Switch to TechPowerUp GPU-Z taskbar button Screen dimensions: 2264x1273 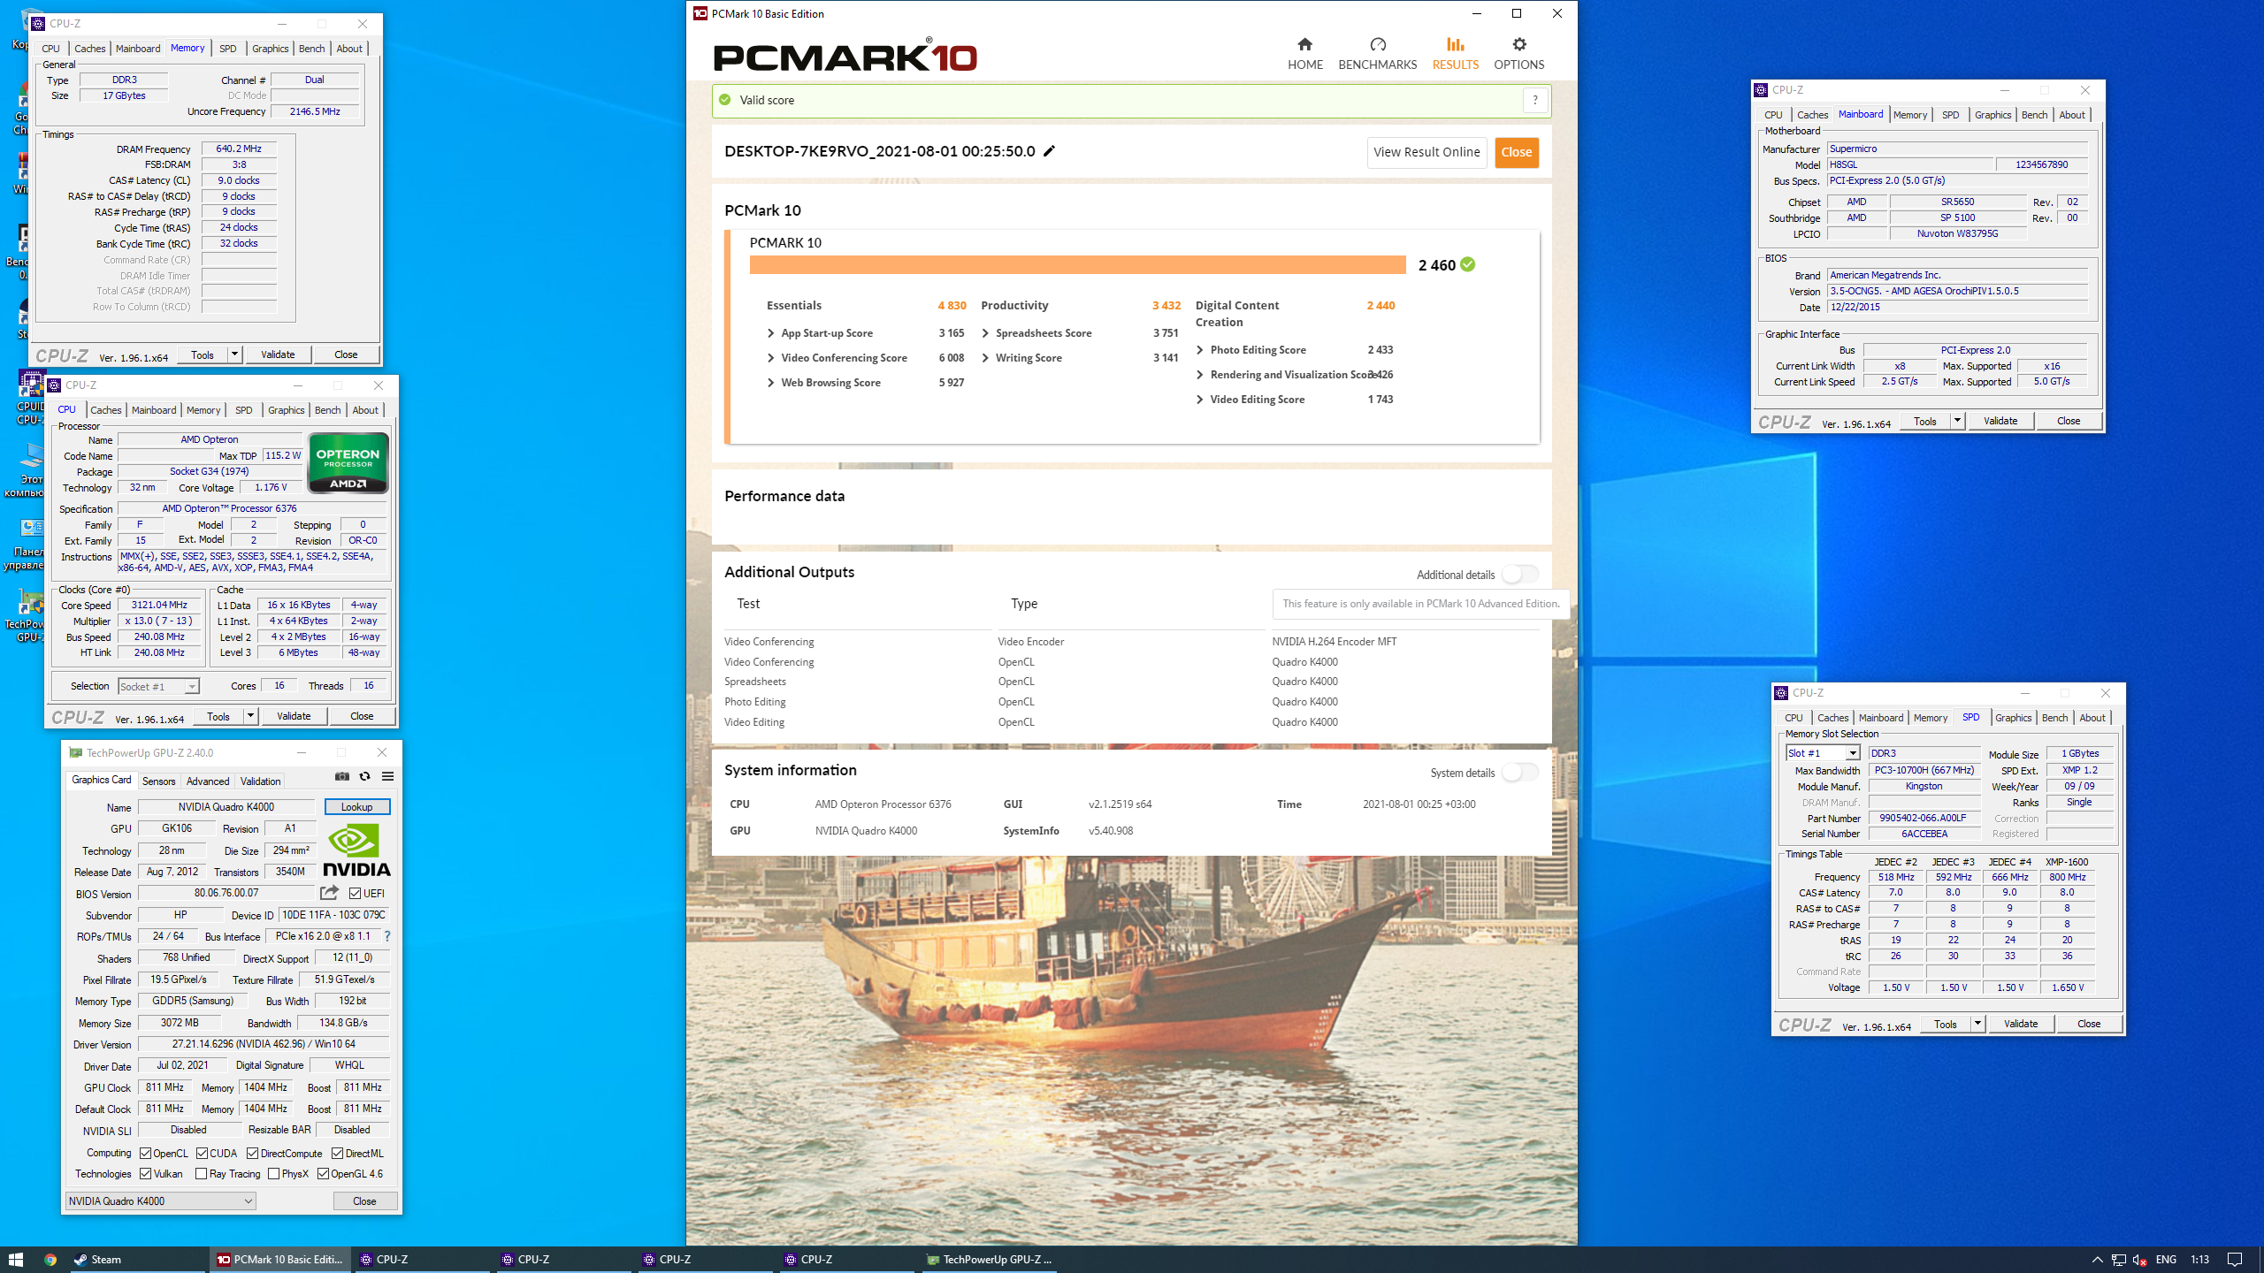coord(989,1260)
